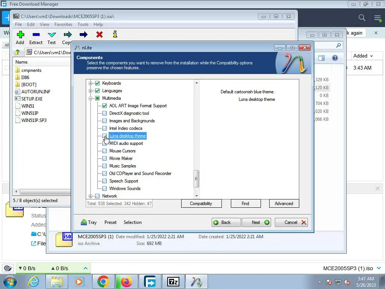Expand the MCE2005SP3 (1).iso bottom chevron

(379, 268)
